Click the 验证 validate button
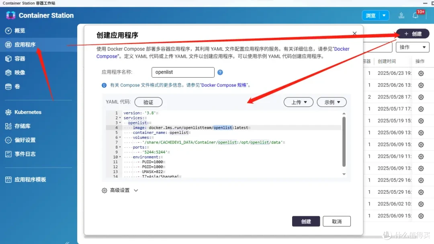The image size is (434, 244). tap(148, 102)
